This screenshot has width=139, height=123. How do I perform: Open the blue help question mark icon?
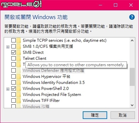click(132, 17)
